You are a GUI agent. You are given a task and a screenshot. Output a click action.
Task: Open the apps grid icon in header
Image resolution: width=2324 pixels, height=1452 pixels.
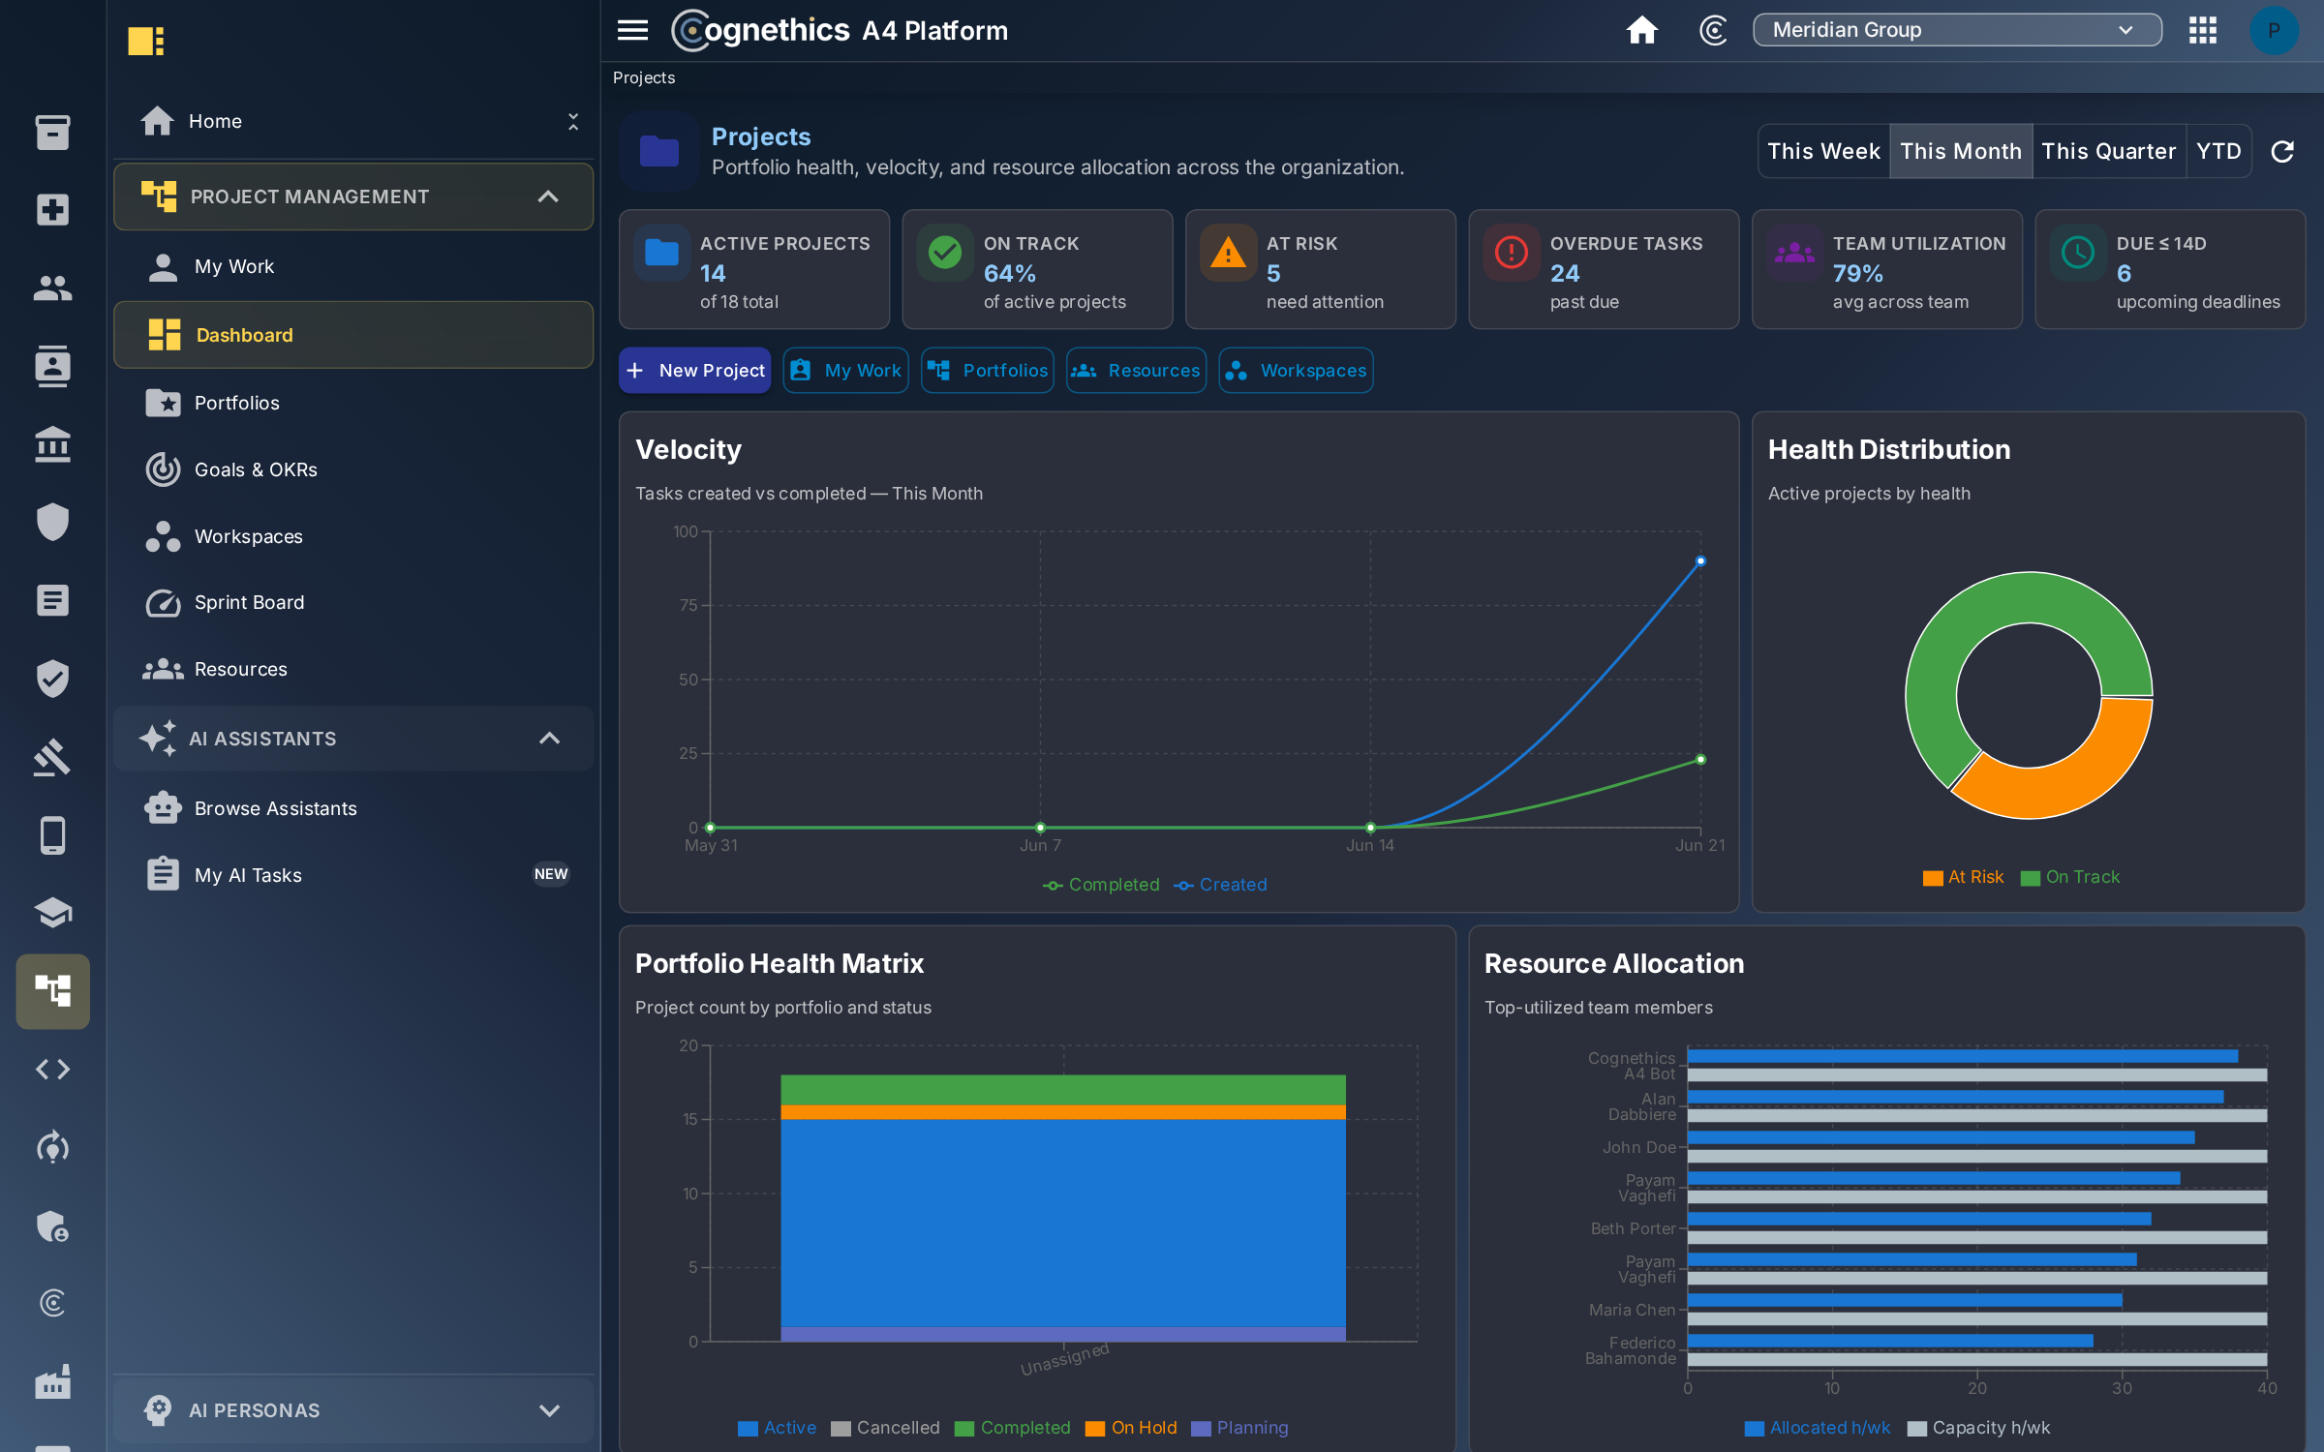click(2202, 30)
